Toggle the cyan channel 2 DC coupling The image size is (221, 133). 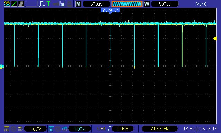coord(51,129)
